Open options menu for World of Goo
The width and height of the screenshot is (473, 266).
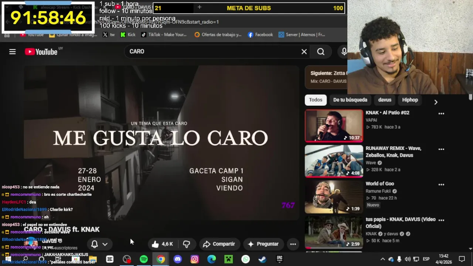pos(441,184)
